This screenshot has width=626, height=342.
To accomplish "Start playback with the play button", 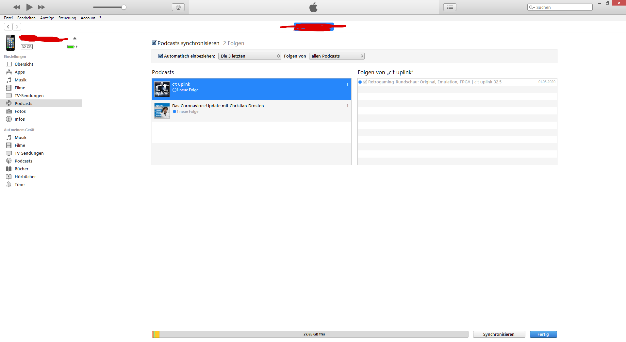I will 29,7.
